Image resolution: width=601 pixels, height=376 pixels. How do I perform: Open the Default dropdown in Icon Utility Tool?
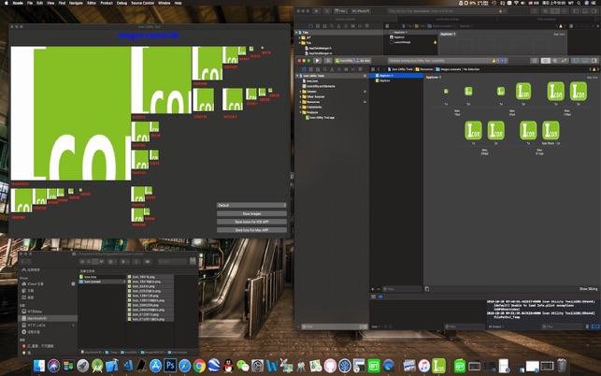(x=251, y=205)
